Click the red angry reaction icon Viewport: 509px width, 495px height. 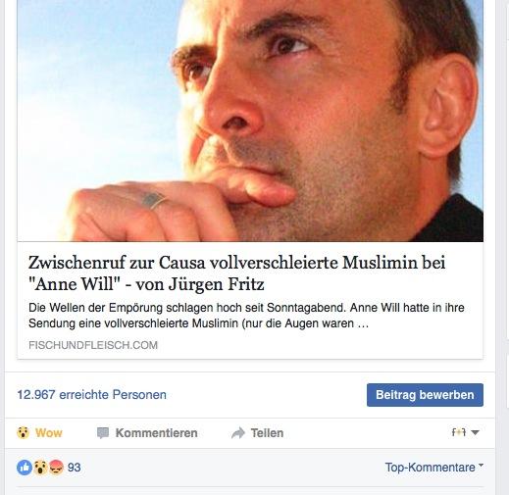56,468
